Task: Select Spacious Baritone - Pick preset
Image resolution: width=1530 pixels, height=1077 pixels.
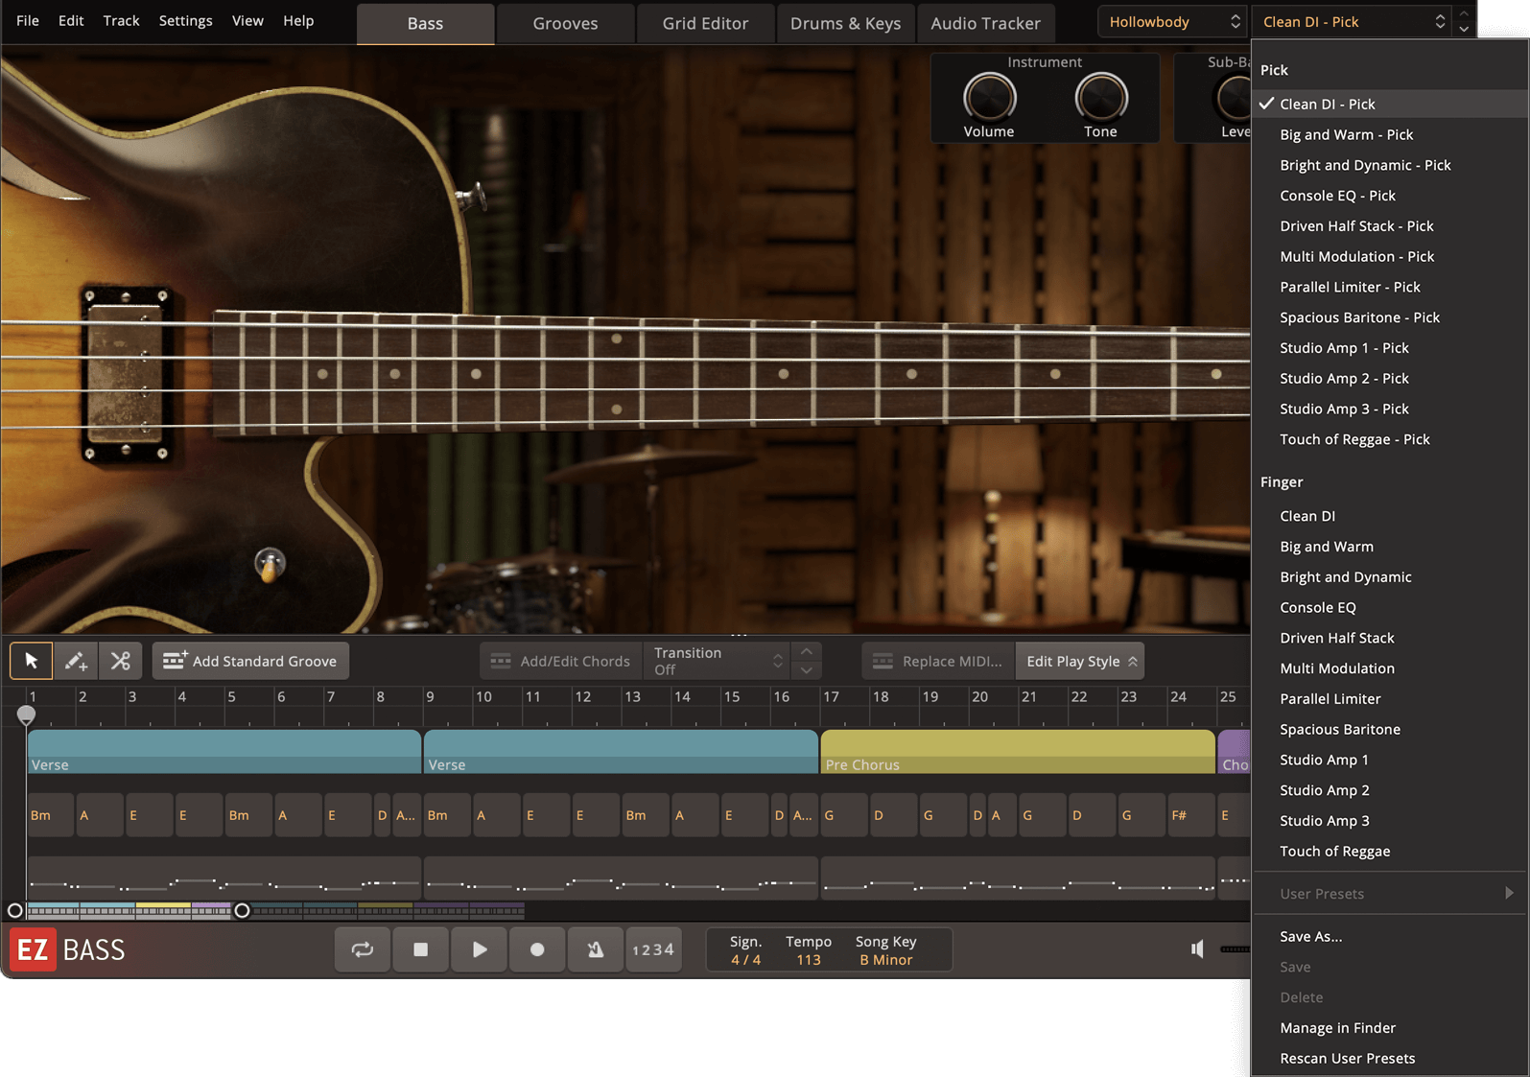Action: [1389, 317]
